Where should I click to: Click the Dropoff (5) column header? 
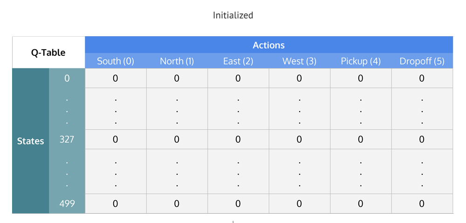click(422, 61)
